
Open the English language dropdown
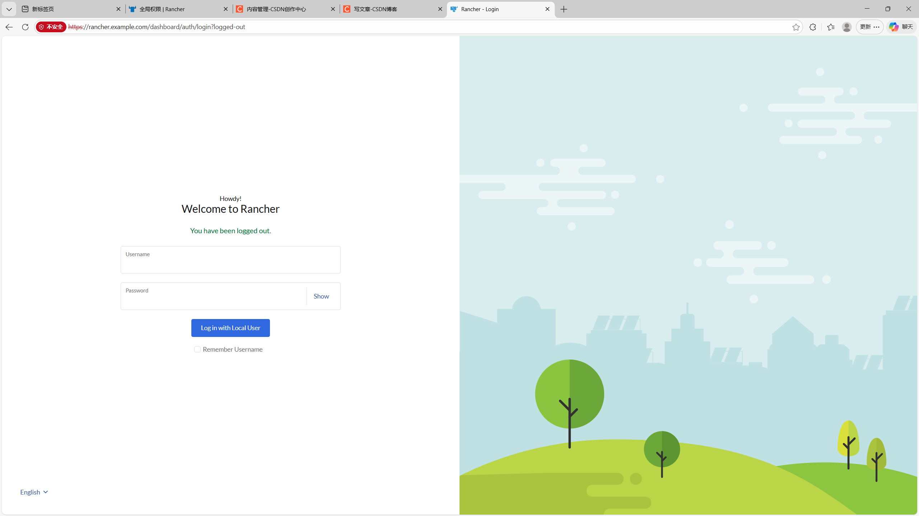34,492
